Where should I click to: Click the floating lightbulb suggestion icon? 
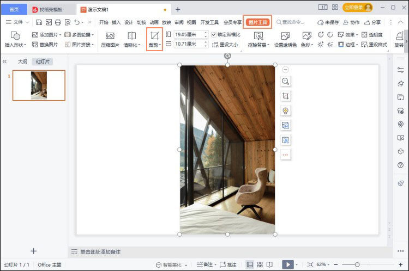tap(285, 111)
